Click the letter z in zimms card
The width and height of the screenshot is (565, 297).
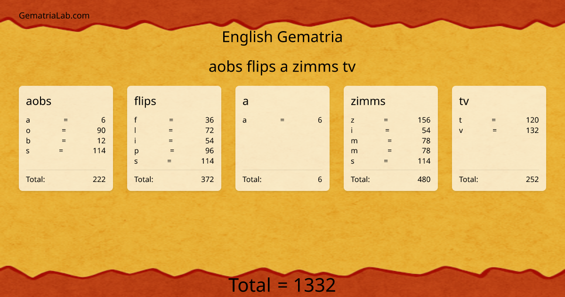click(x=353, y=120)
